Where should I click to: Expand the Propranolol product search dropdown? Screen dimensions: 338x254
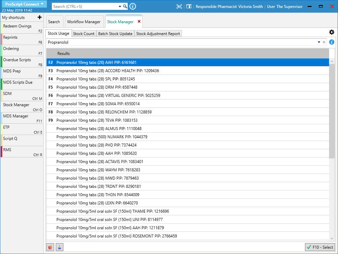pos(319,42)
